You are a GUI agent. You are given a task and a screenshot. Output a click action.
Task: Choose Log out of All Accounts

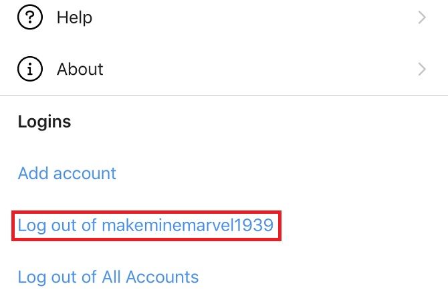point(108,277)
